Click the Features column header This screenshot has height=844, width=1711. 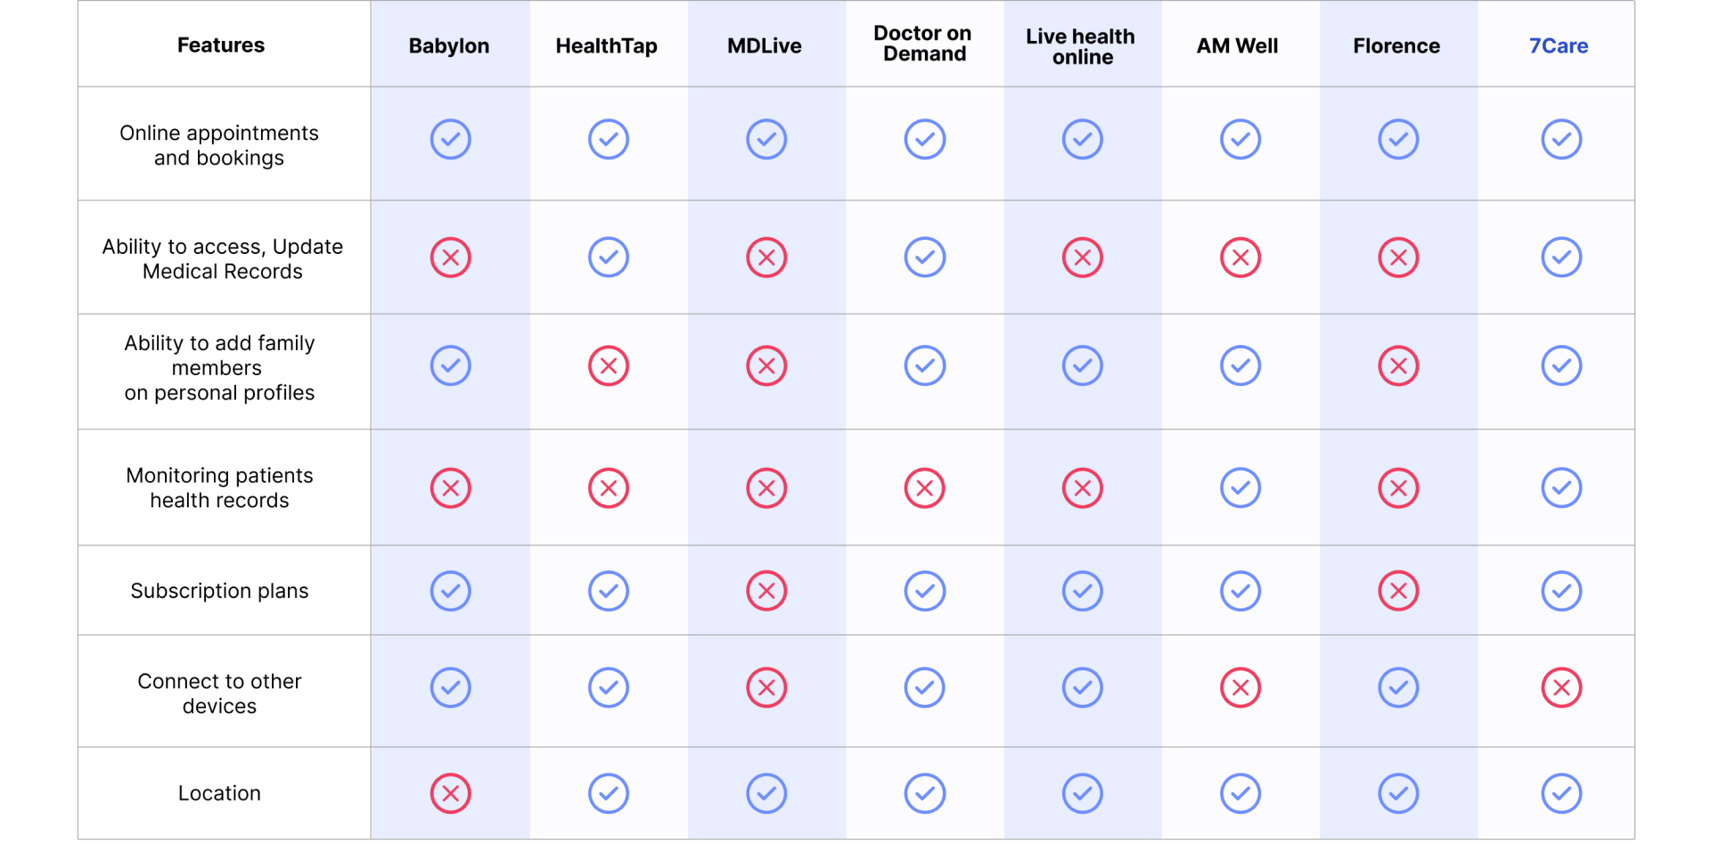pos(220,45)
